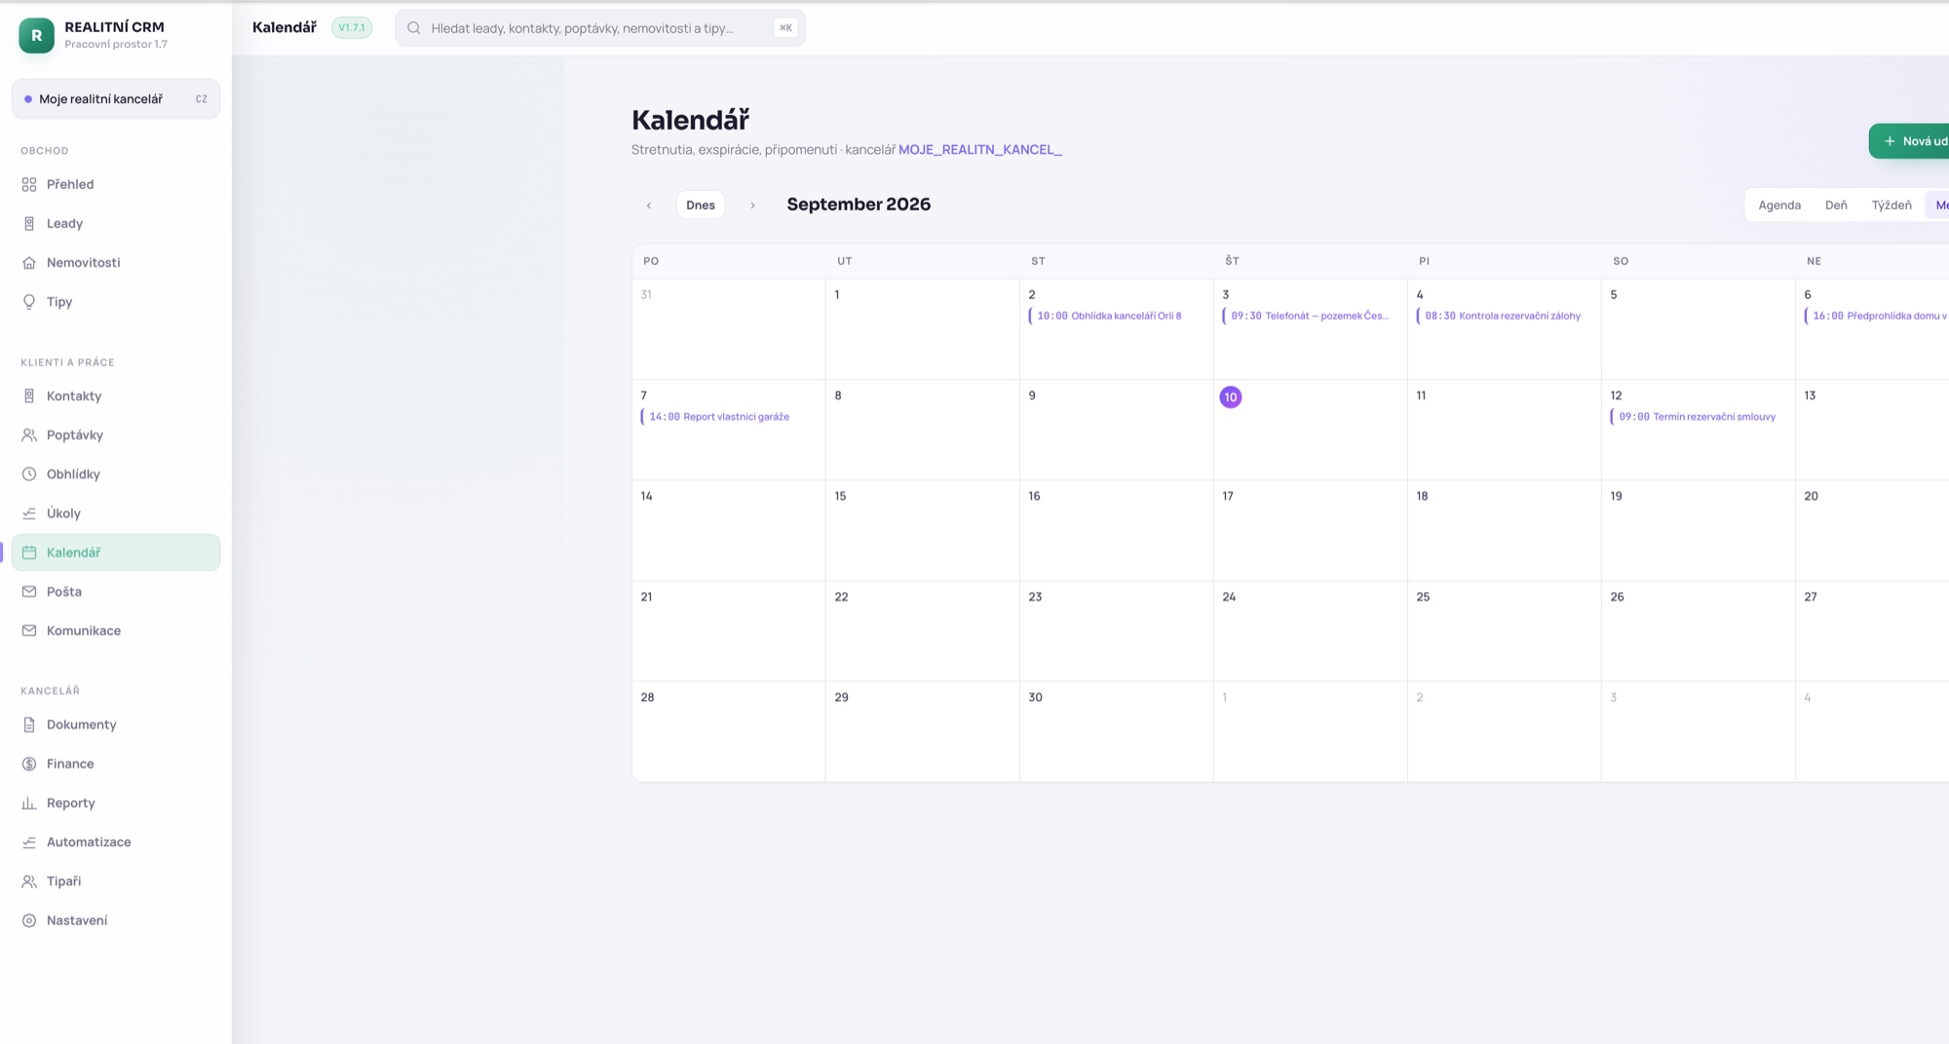The width and height of the screenshot is (1949, 1044).
Task: Select day 30 in the calendar grid
Action: [1116, 730]
